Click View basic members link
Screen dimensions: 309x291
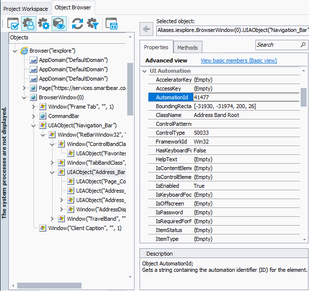[238, 60]
